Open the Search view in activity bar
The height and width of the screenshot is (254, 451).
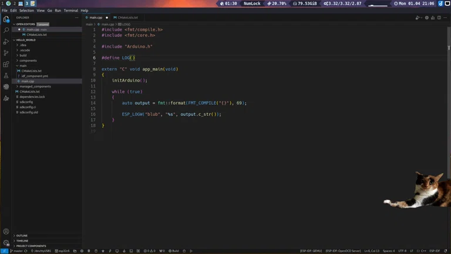[x=6, y=30]
